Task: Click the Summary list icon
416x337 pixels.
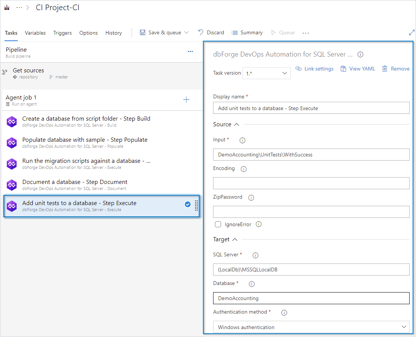Action: (235, 33)
